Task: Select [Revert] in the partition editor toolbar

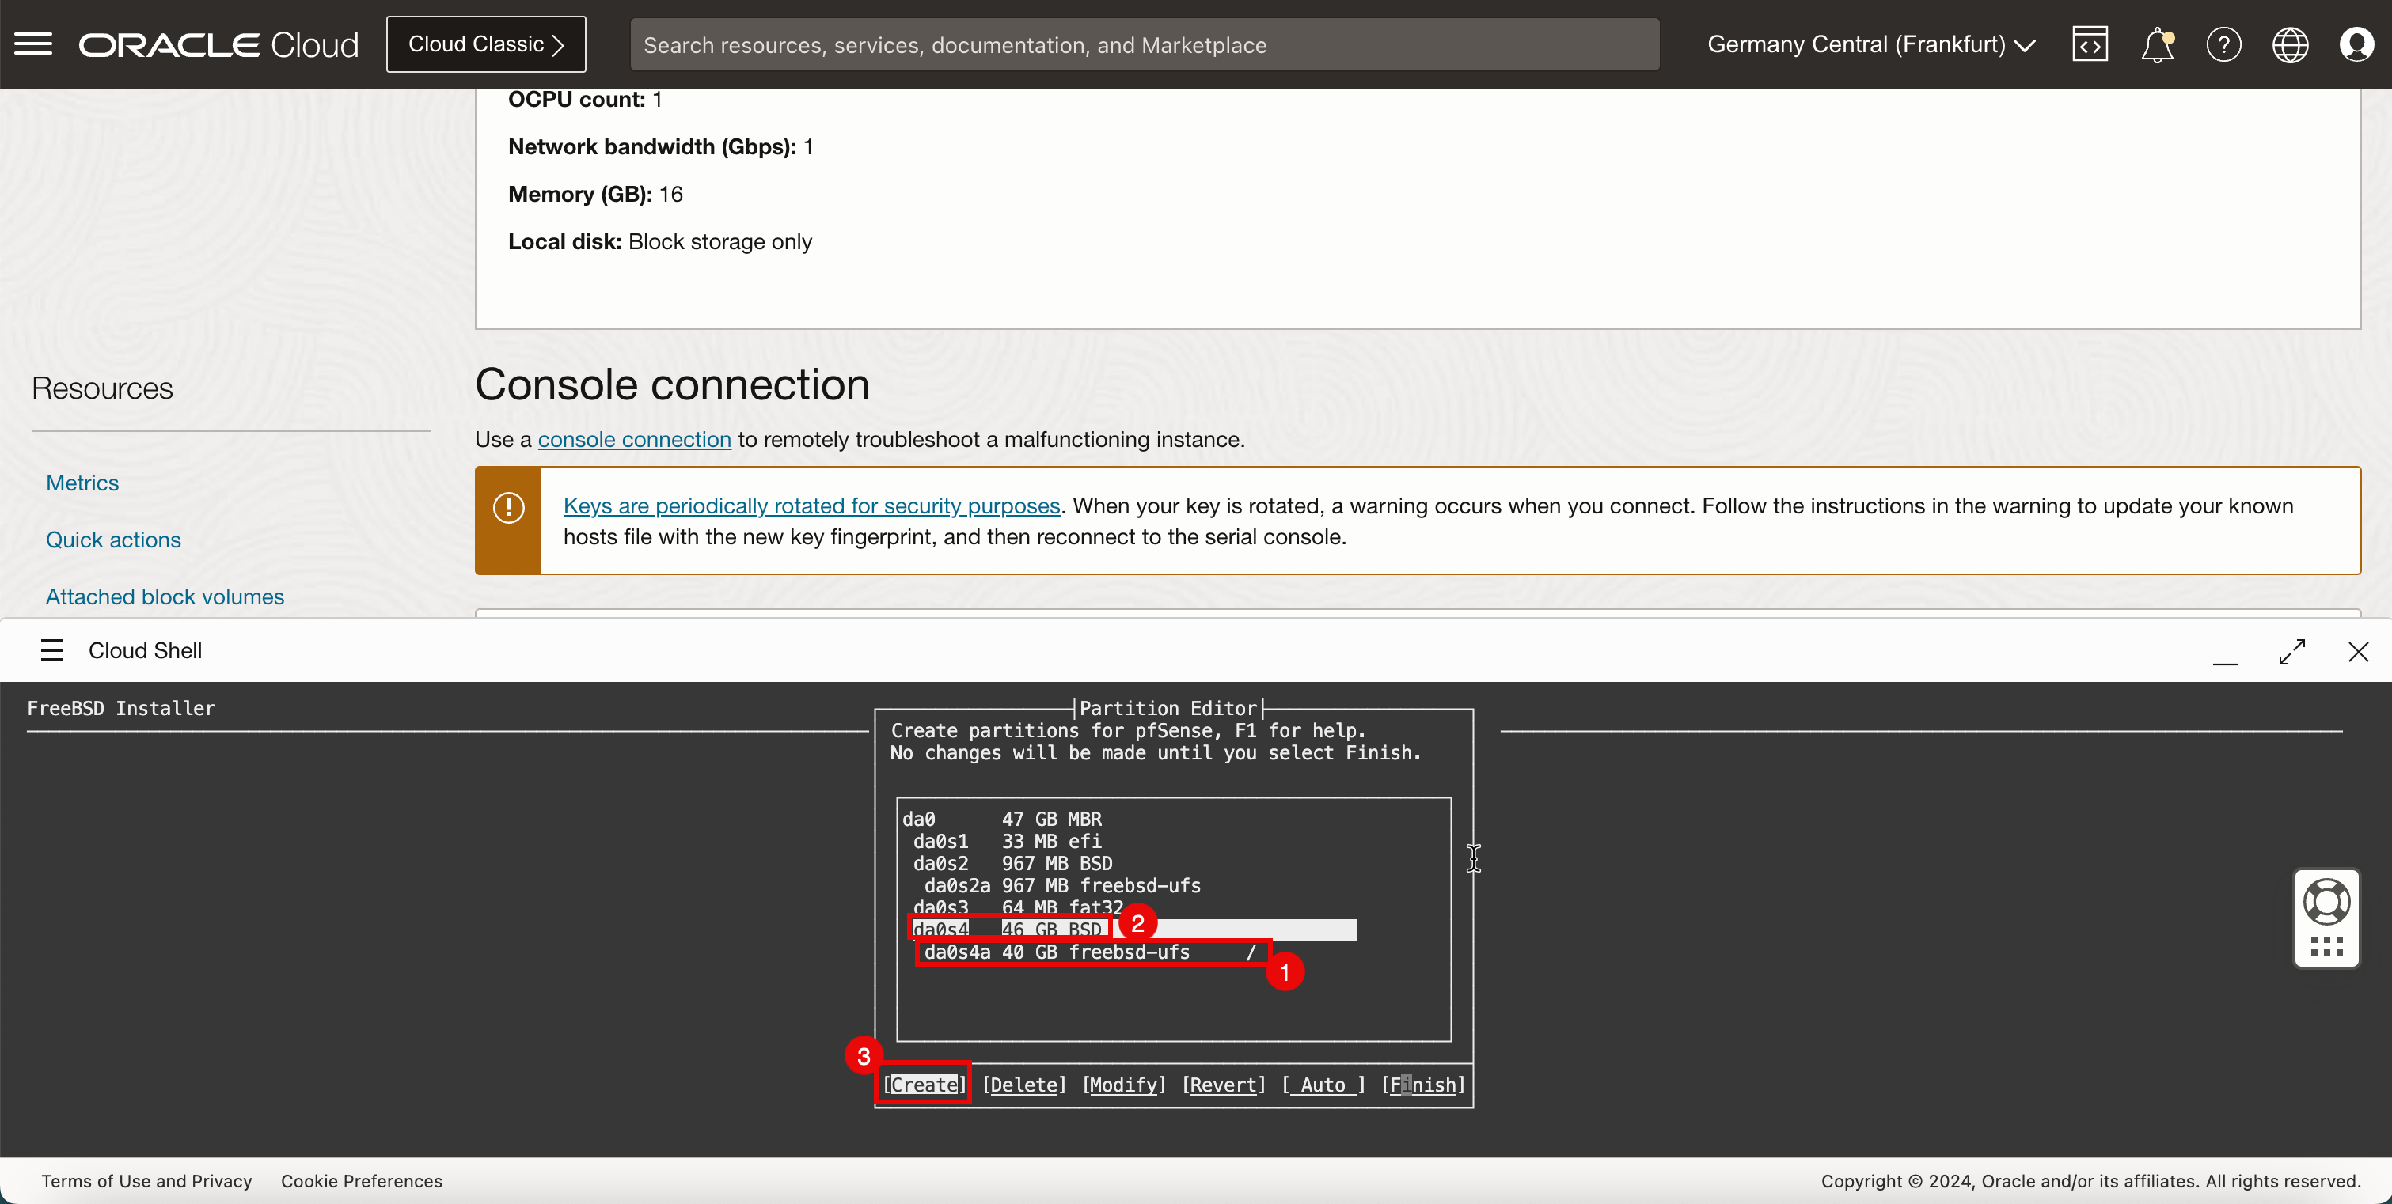Action: coord(1221,1085)
